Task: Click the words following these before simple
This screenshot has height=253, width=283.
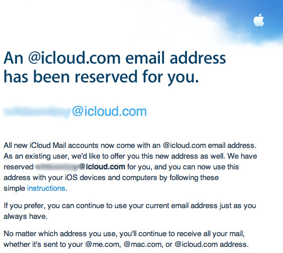Action: 194,178
